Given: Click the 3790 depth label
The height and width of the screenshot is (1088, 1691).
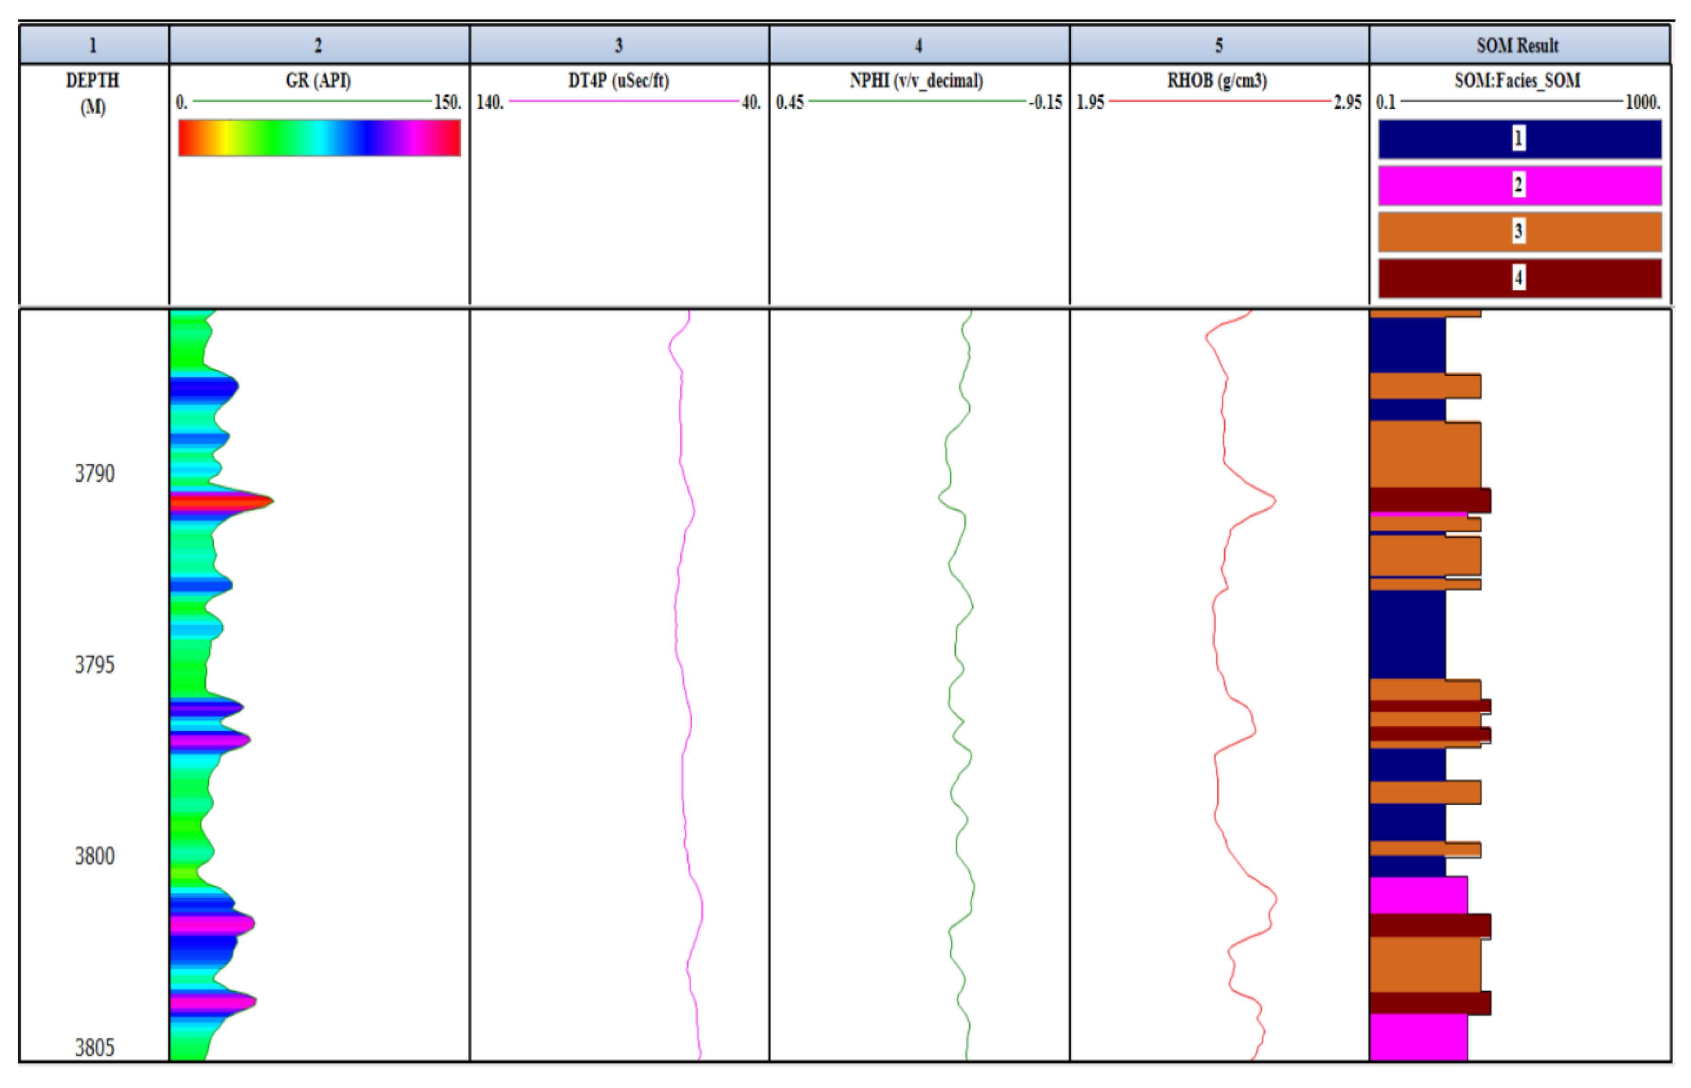Looking at the screenshot, I should tap(95, 473).
